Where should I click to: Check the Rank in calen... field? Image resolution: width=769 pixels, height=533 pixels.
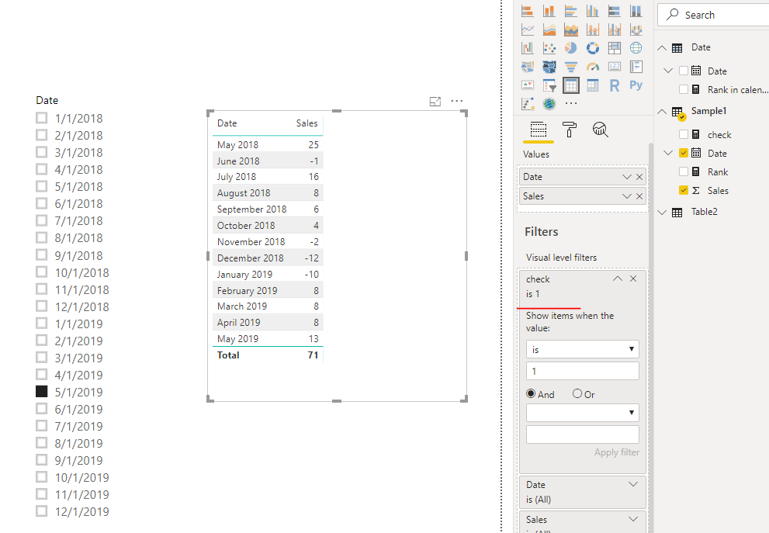tap(683, 89)
